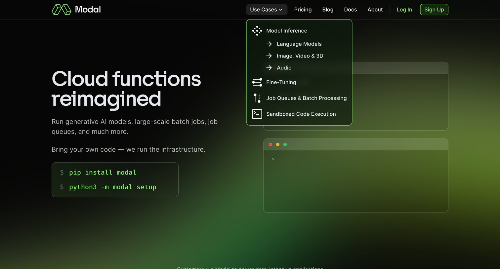The width and height of the screenshot is (500, 269).
Task: Click the arrow beside Image, Video & 3D
Action: 269,56
